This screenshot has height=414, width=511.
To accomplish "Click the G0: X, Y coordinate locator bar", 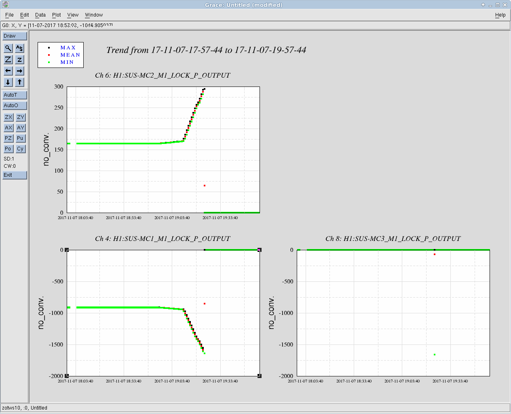I will point(255,25).
